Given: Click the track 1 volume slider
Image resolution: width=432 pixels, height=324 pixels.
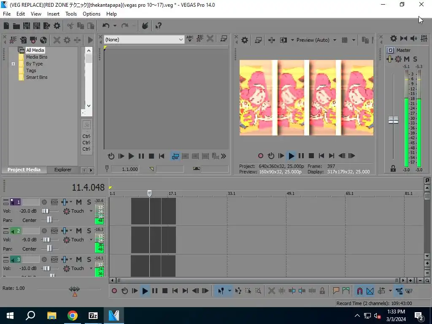Looking at the screenshot, I should pos(46,211).
